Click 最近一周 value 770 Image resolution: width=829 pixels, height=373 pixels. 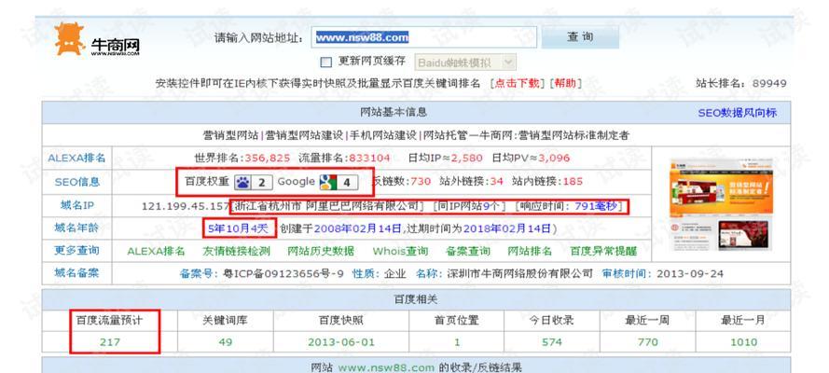[x=647, y=342]
